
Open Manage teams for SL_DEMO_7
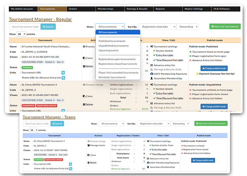[x=97, y=145]
